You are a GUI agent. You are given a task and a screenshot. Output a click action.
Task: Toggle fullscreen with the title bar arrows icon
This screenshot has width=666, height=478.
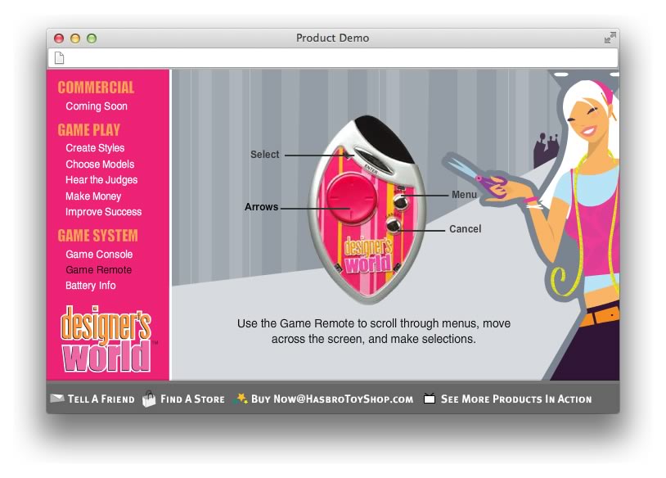pyautogui.click(x=610, y=38)
